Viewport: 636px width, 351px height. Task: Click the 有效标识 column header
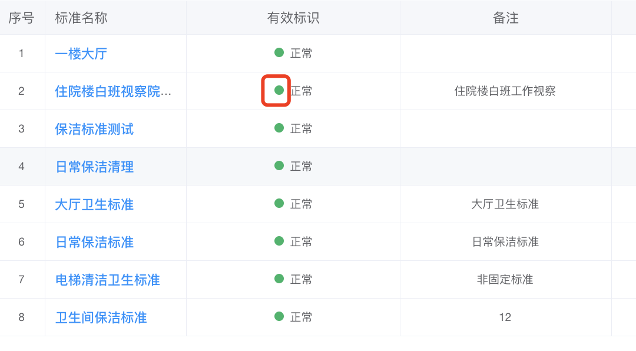pos(293,18)
